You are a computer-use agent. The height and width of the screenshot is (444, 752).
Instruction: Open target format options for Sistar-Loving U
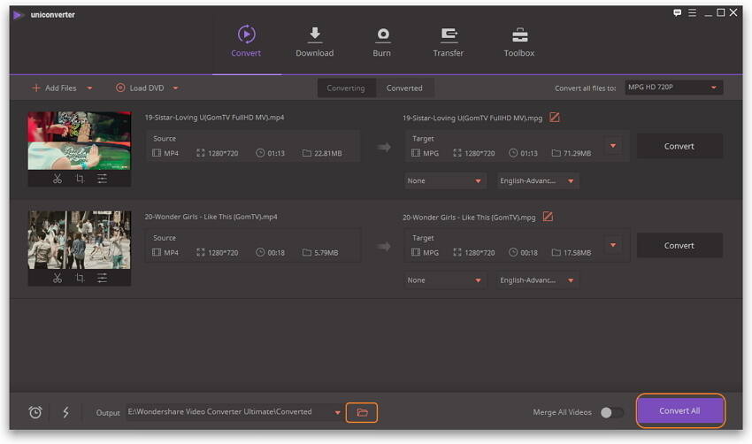pyautogui.click(x=613, y=146)
